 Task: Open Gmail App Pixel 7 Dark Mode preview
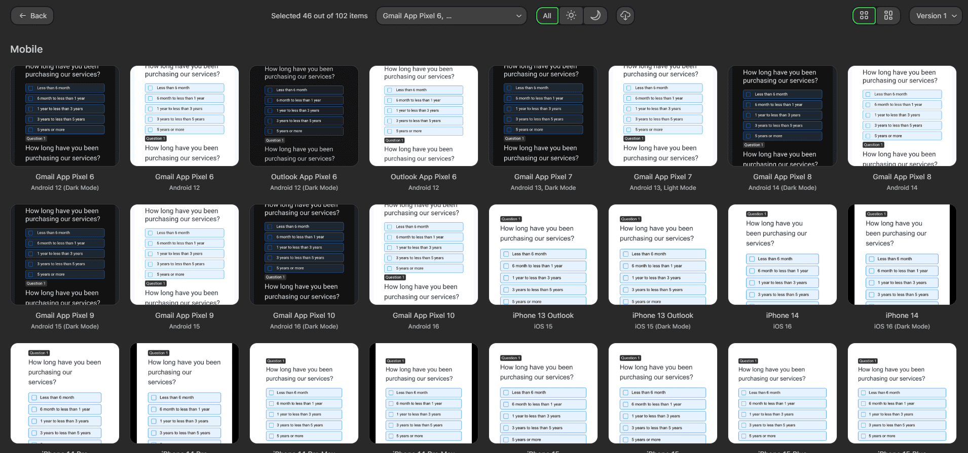(x=543, y=116)
